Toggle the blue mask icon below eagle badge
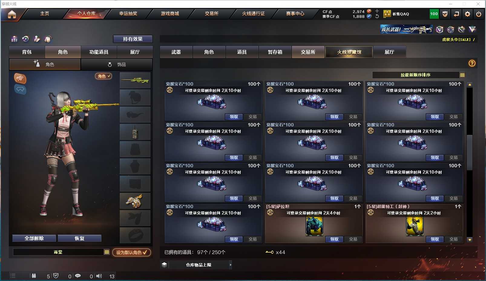The height and width of the screenshot is (281, 486). click(x=20, y=90)
